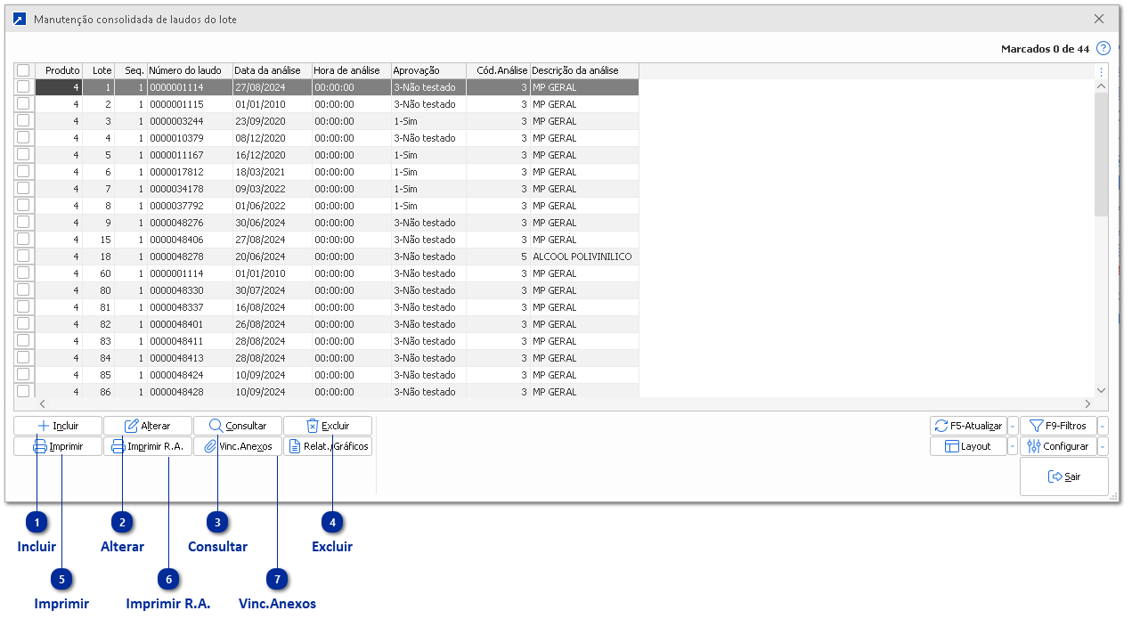Open Vinc.Anexos attachments
Viewport: 1140px width, 627px height.
[x=238, y=446]
